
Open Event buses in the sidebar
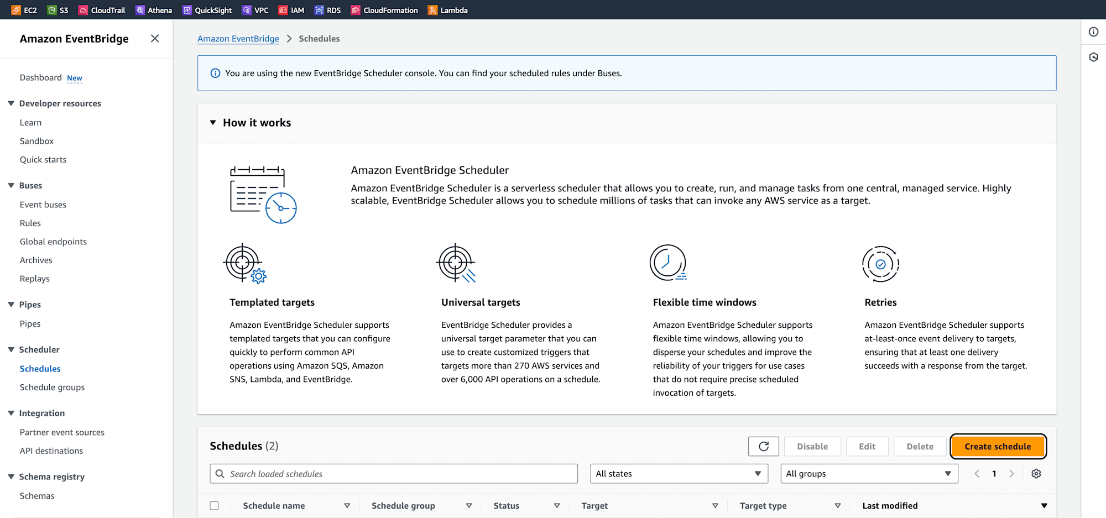pyautogui.click(x=43, y=205)
